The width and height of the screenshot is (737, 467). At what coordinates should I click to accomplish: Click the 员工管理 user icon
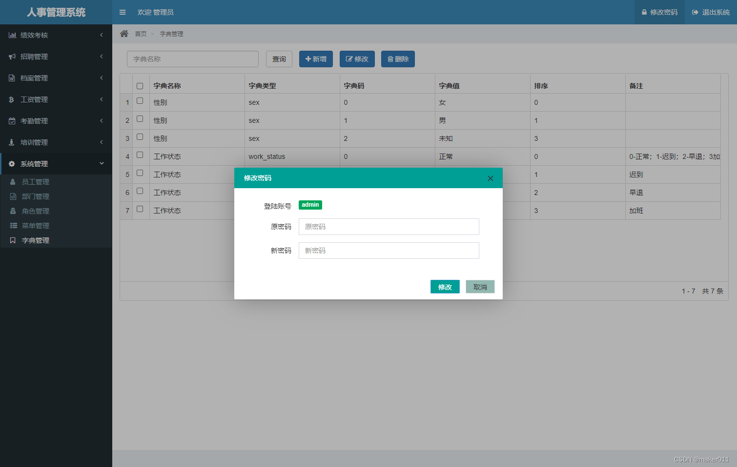click(13, 182)
